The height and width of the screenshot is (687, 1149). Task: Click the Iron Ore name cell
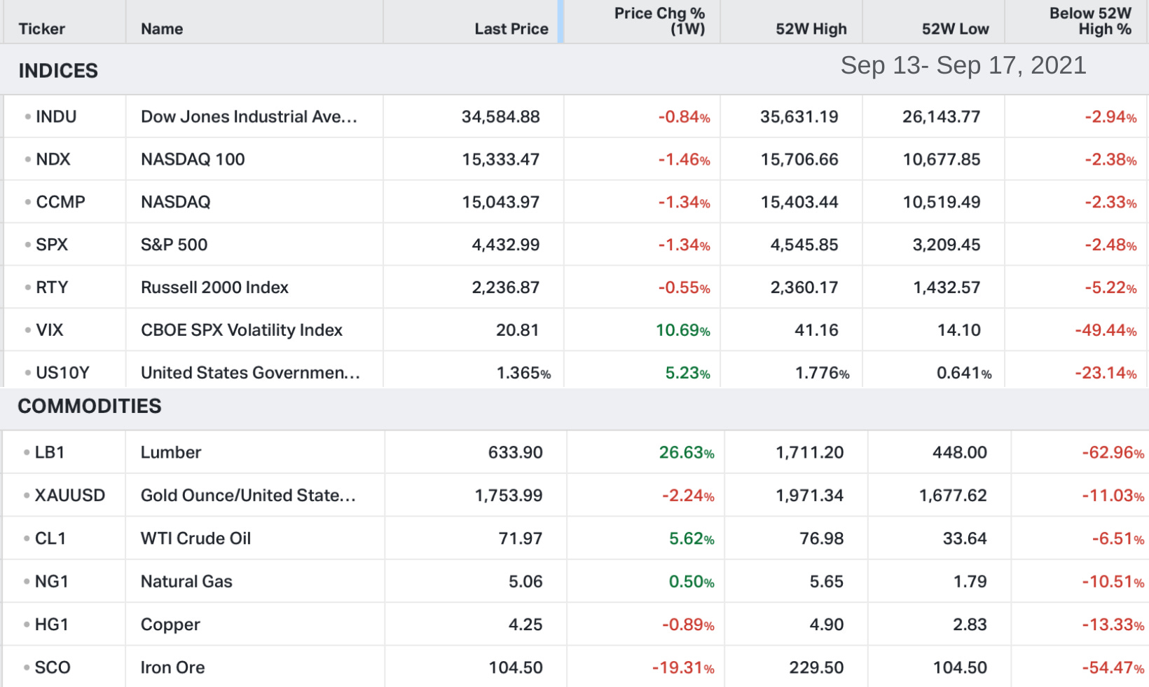(173, 667)
